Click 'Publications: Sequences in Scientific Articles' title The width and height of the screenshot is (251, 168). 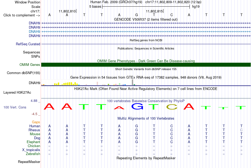click(x=146, y=48)
